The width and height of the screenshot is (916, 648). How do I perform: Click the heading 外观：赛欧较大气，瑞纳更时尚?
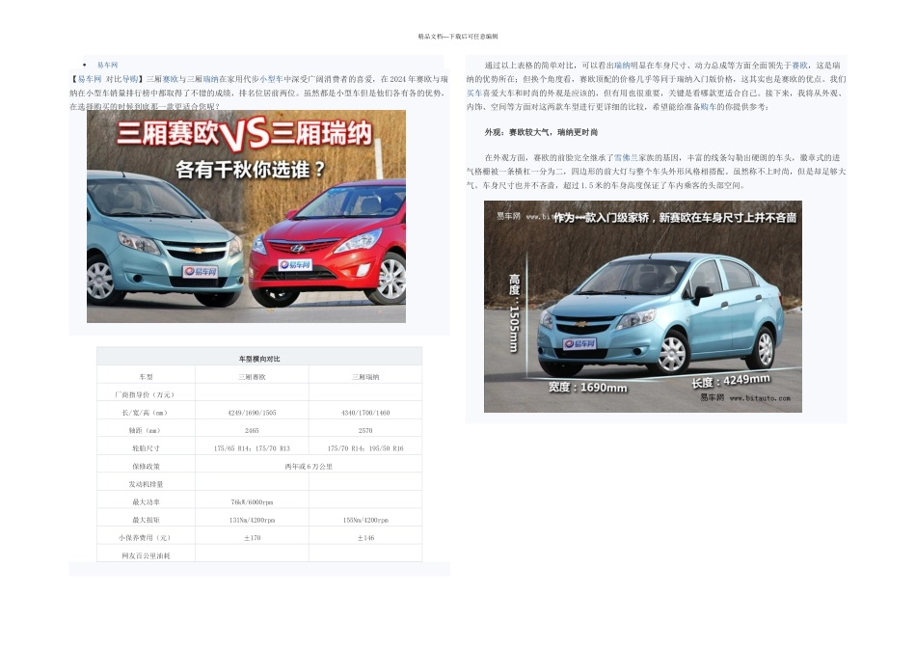click(541, 133)
